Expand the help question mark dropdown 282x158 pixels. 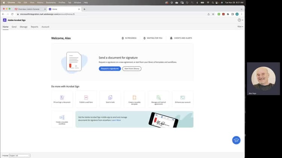tap(241, 20)
